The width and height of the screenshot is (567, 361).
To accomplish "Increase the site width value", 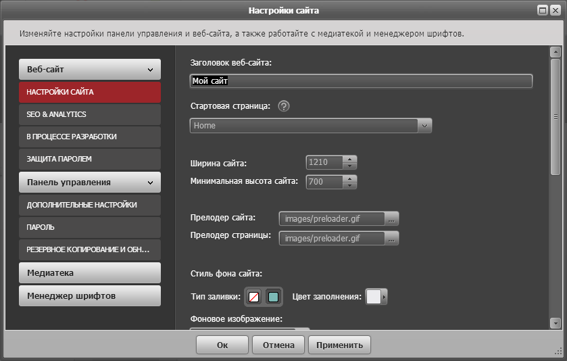I will click(349, 159).
